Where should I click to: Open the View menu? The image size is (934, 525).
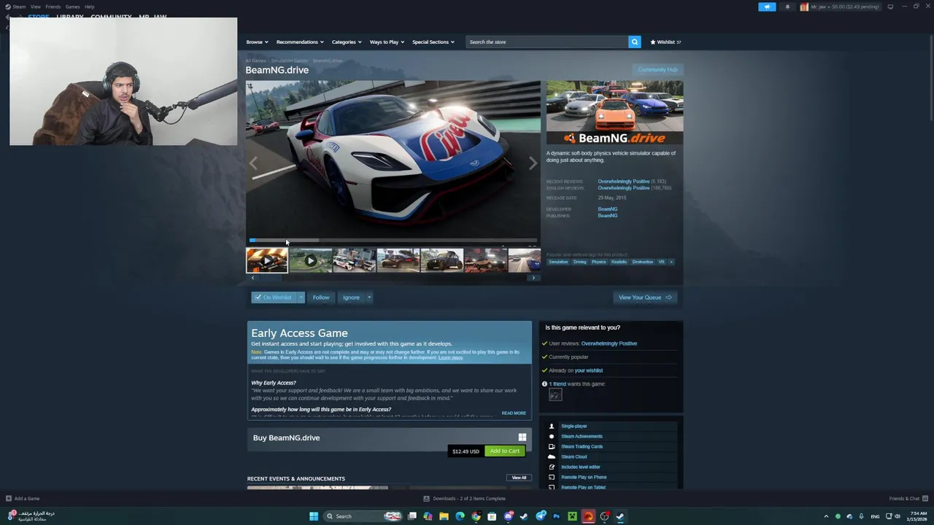click(x=35, y=7)
